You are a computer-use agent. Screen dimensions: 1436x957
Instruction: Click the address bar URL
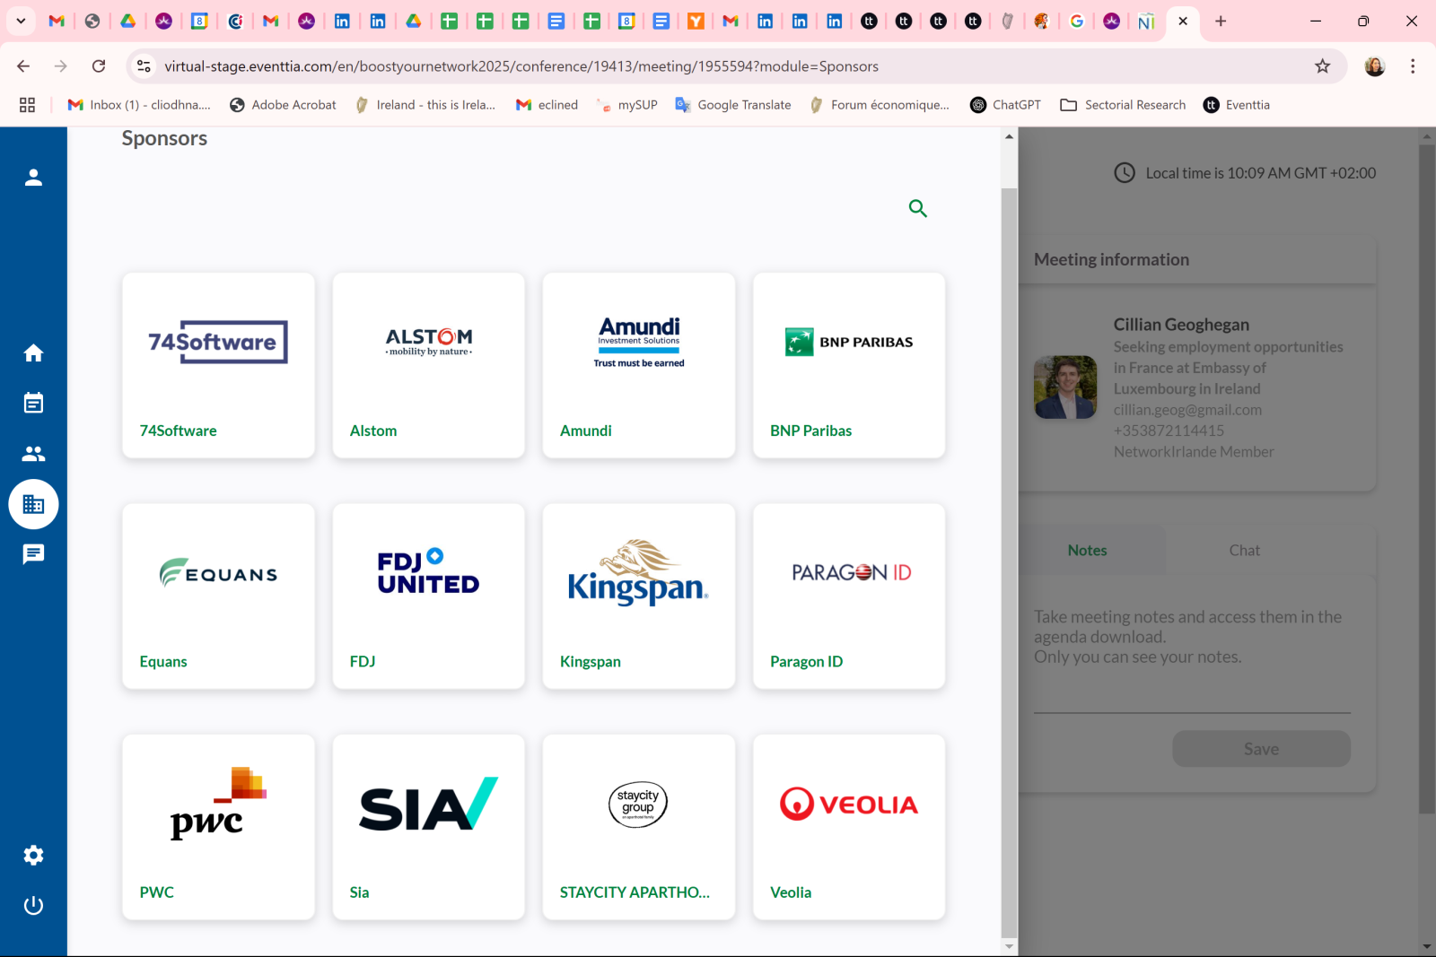[x=521, y=66]
